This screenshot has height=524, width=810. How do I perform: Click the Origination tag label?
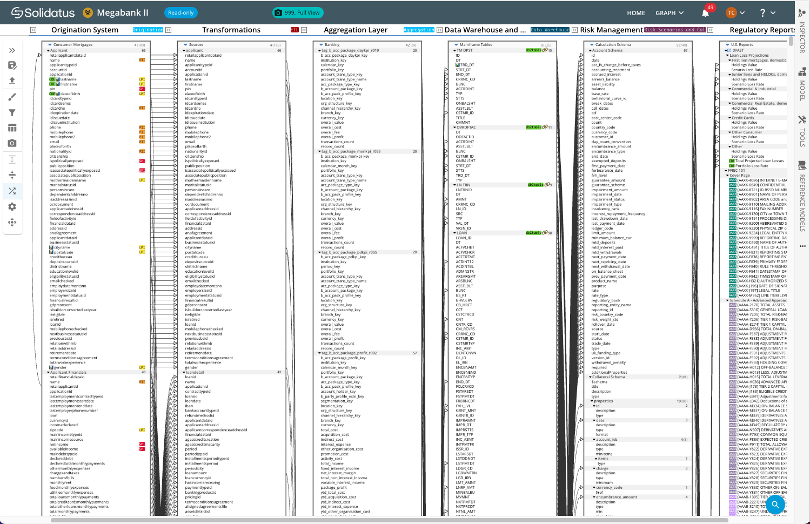tap(148, 30)
